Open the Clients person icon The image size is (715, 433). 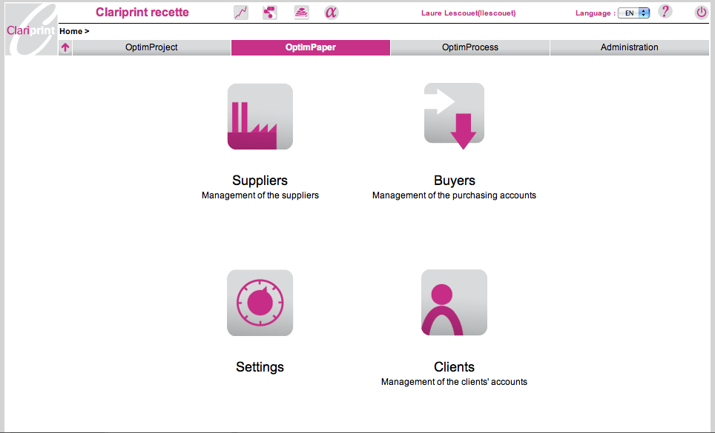(454, 303)
